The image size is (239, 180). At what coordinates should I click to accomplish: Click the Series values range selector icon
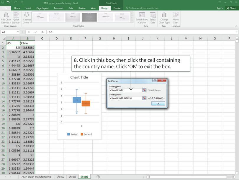[x=144, y=98]
